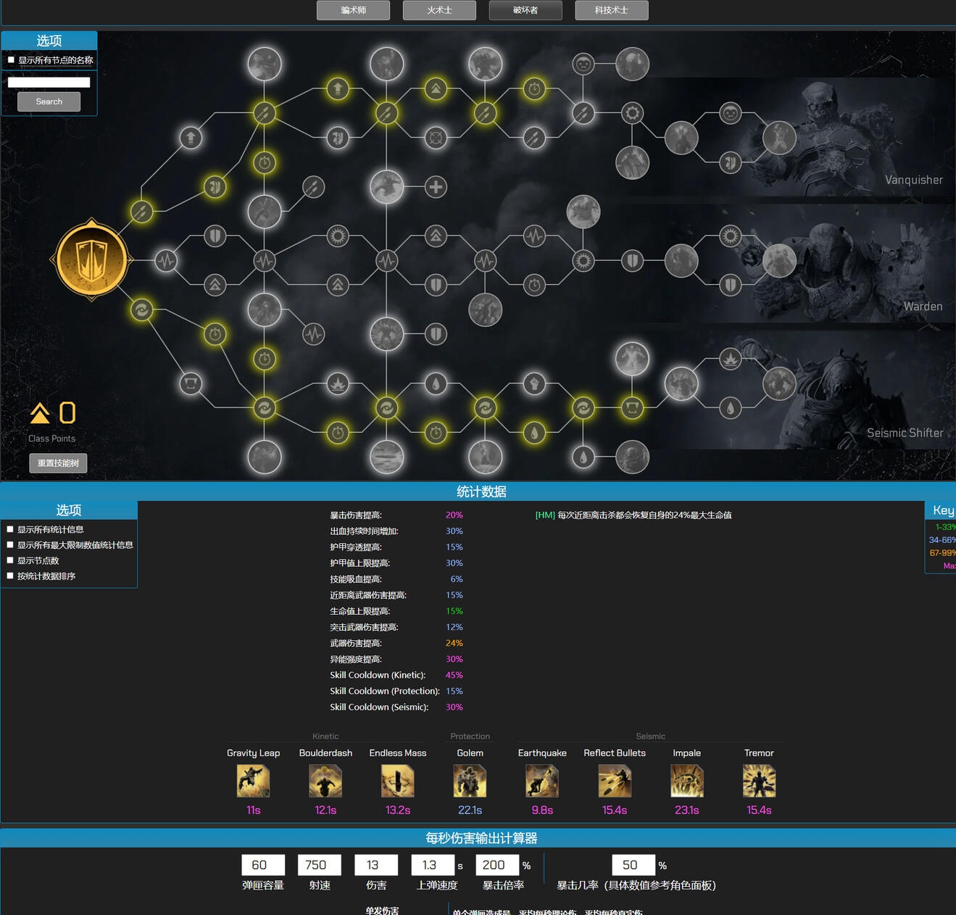Click the 上弹速度 field showing 1.3
The height and width of the screenshot is (915, 956).
click(x=433, y=865)
